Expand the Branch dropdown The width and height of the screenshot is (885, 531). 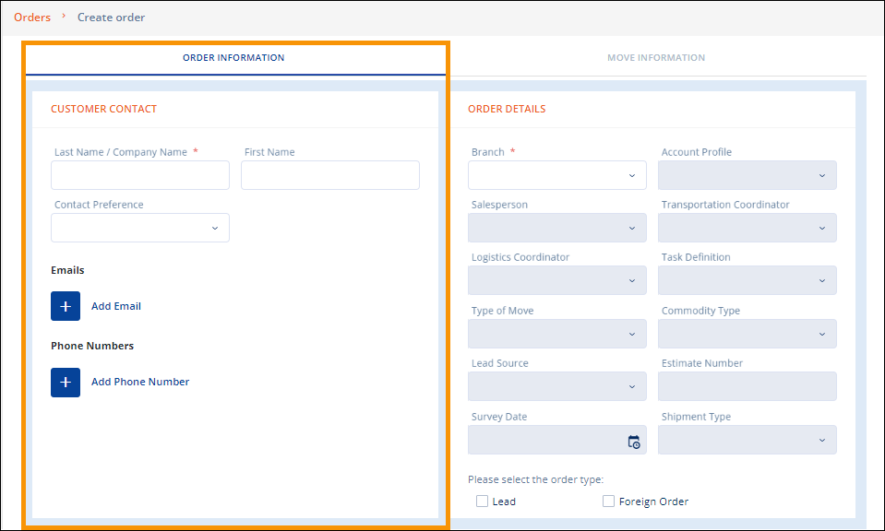tap(556, 175)
